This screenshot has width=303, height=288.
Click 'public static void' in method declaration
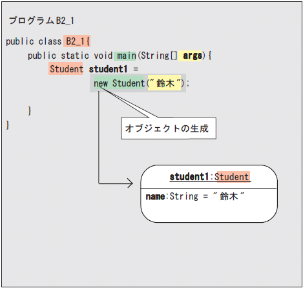point(70,56)
